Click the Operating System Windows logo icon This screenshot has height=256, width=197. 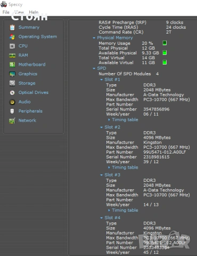tap(12, 37)
